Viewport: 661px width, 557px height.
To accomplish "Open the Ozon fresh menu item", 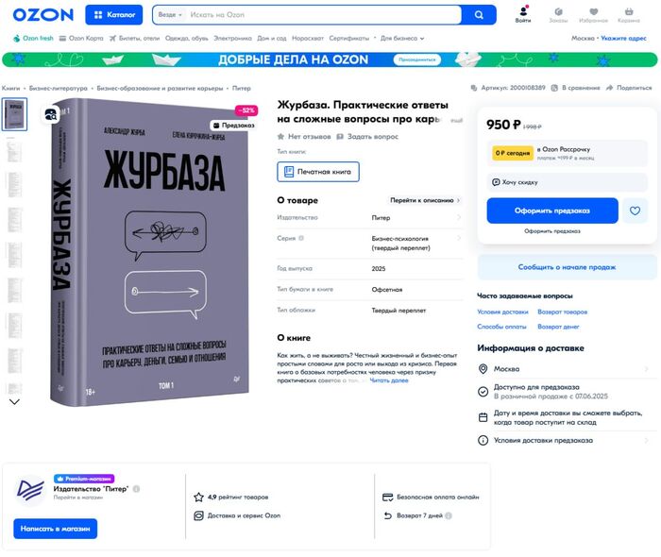I will click(33, 38).
